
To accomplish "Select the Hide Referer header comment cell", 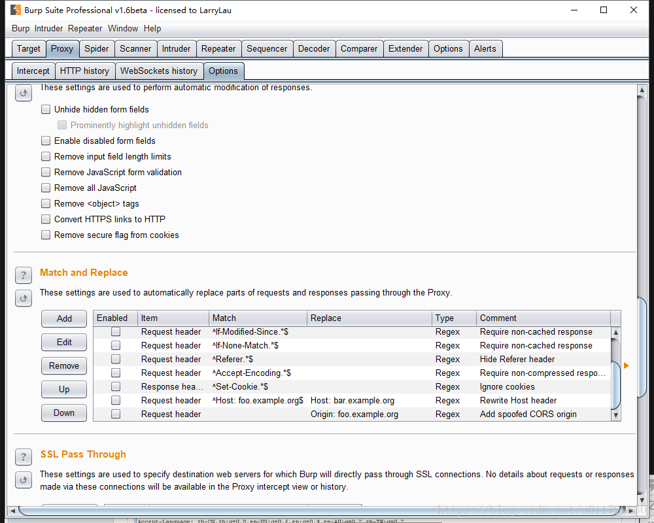I will pos(543,359).
